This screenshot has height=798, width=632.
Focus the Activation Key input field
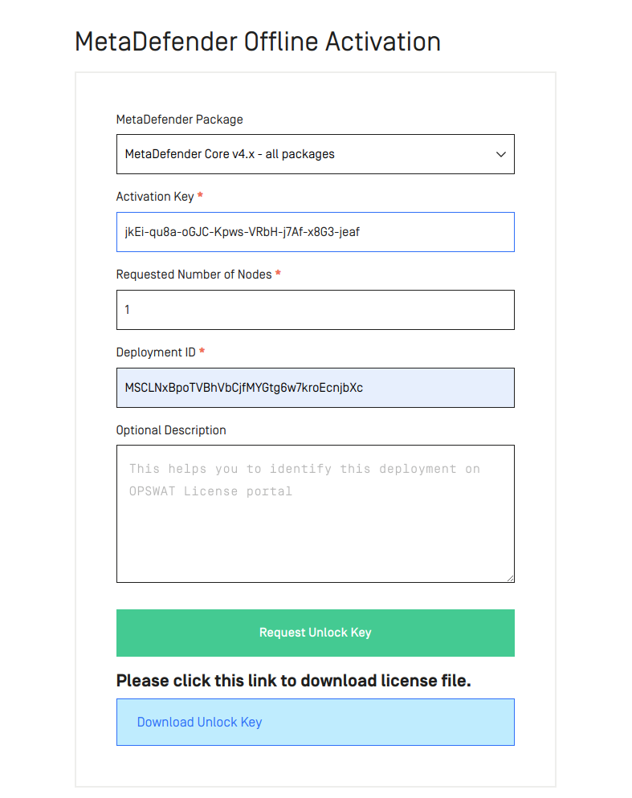tap(316, 232)
